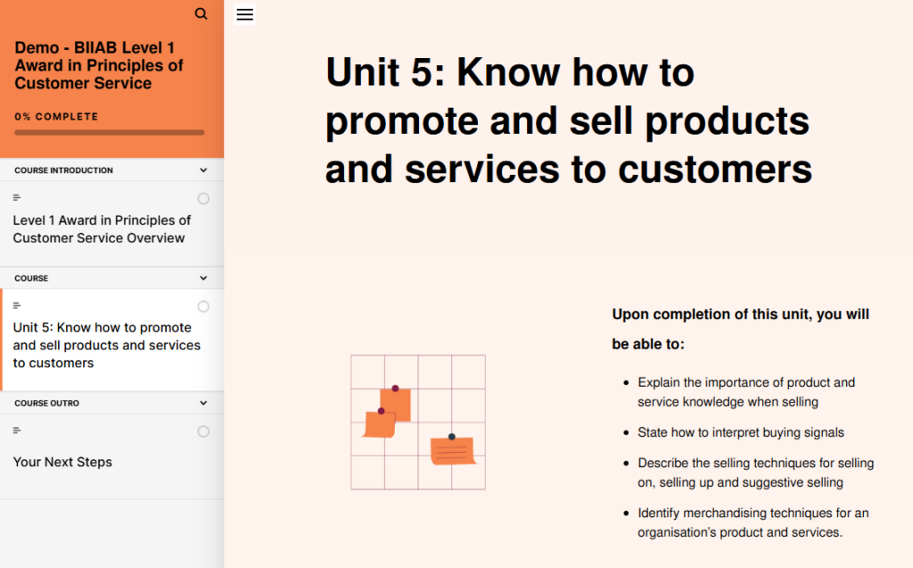Viewport: 913px width, 568px height.
Task: Click bullet 'Explain the importance of product'
Action: [746, 392]
